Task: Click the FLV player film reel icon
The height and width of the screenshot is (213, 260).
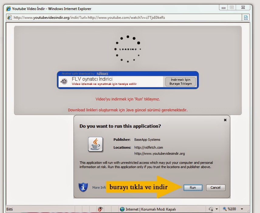Action: (x=64, y=81)
